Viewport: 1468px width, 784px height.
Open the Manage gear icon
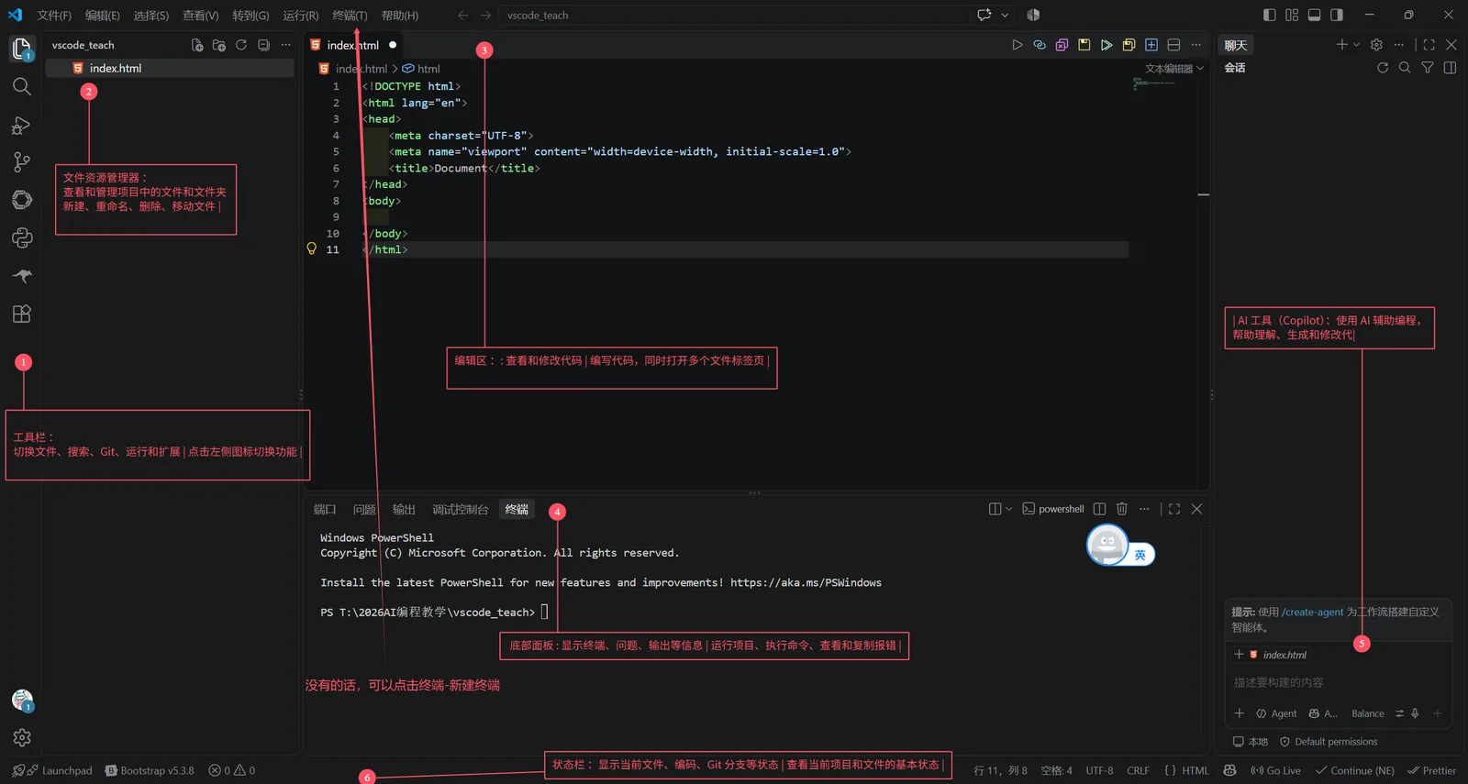[22, 737]
